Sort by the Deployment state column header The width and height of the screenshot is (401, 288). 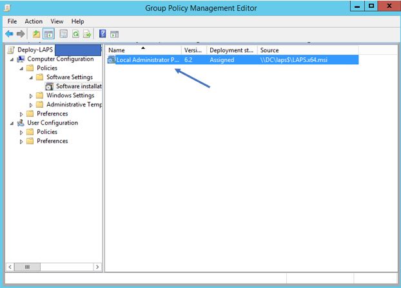[x=231, y=50]
